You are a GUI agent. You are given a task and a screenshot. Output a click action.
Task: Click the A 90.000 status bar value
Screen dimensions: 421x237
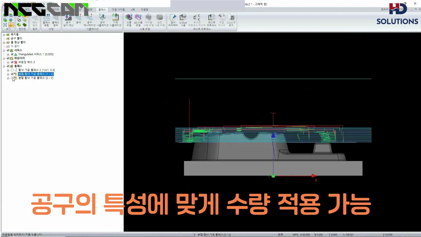(x=306, y=235)
